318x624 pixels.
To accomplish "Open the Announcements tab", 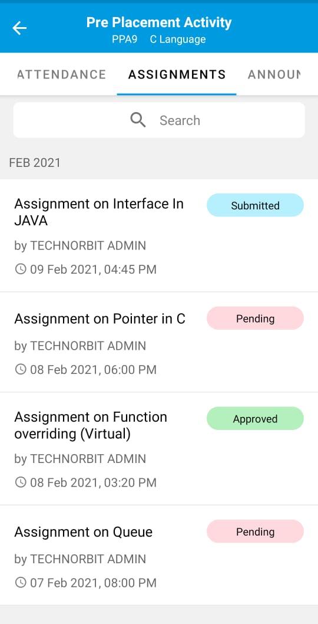I will coord(274,74).
